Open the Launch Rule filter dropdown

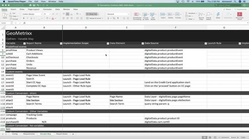[x=240, y=44]
